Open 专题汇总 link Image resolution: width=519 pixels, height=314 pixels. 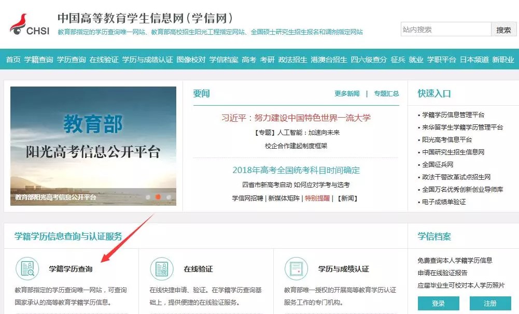[x=386, y=94]
